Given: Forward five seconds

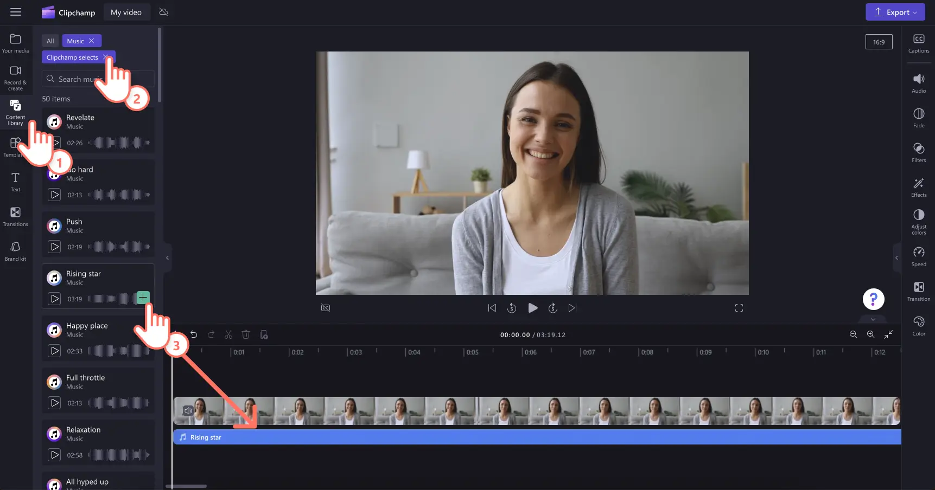Looking at the screenshot, I should [x=553, y=308].
